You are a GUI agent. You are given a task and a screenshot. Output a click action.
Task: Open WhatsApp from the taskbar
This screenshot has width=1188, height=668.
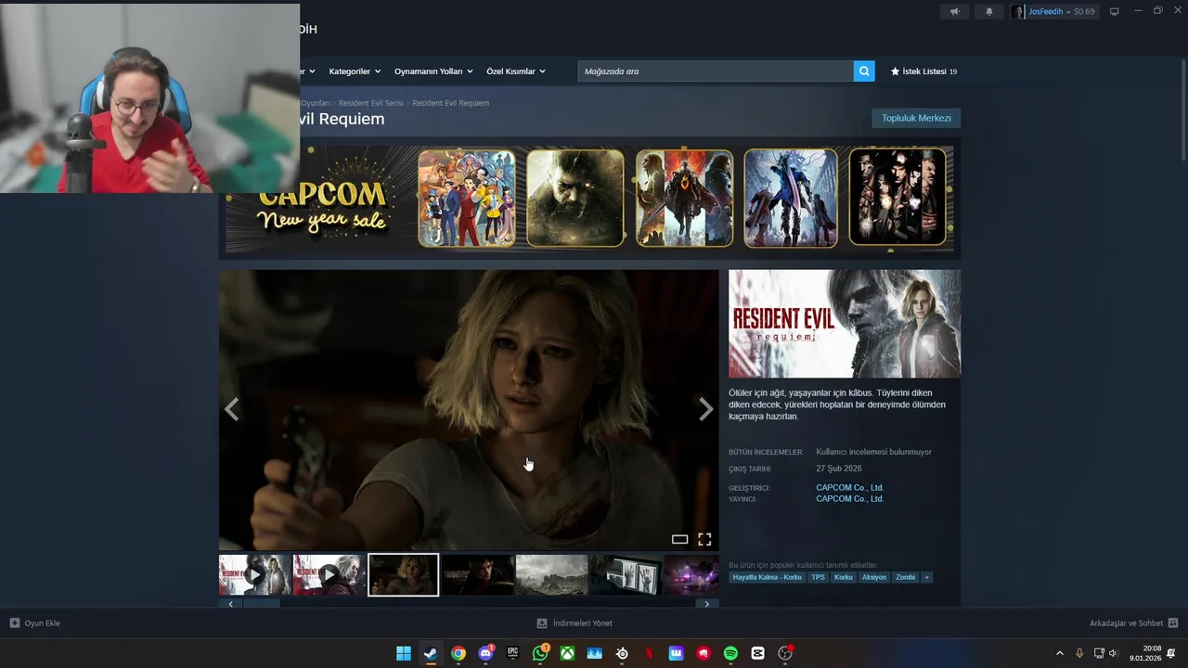[x=540, y=653]
